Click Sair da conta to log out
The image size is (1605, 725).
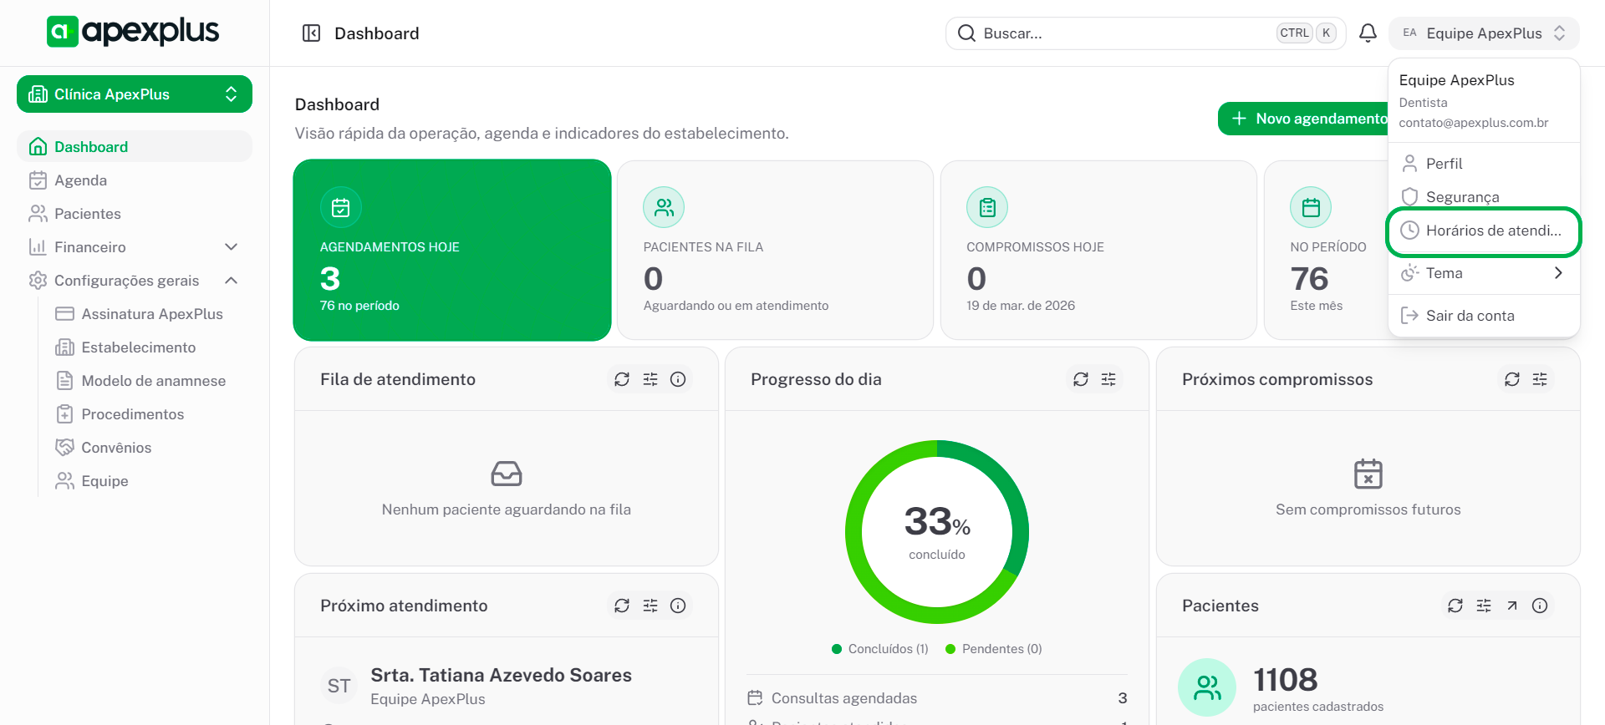pos(1470,316)
